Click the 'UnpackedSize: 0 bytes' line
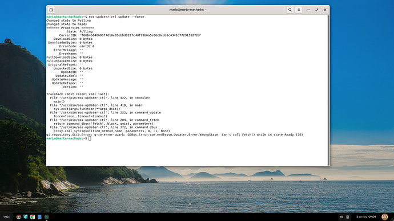 click(73, 68)
